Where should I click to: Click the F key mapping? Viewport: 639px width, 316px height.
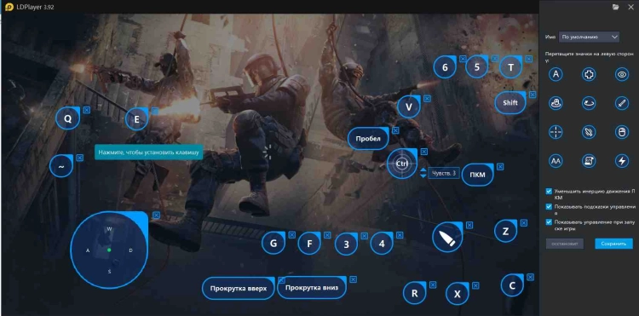coord(309,244)
